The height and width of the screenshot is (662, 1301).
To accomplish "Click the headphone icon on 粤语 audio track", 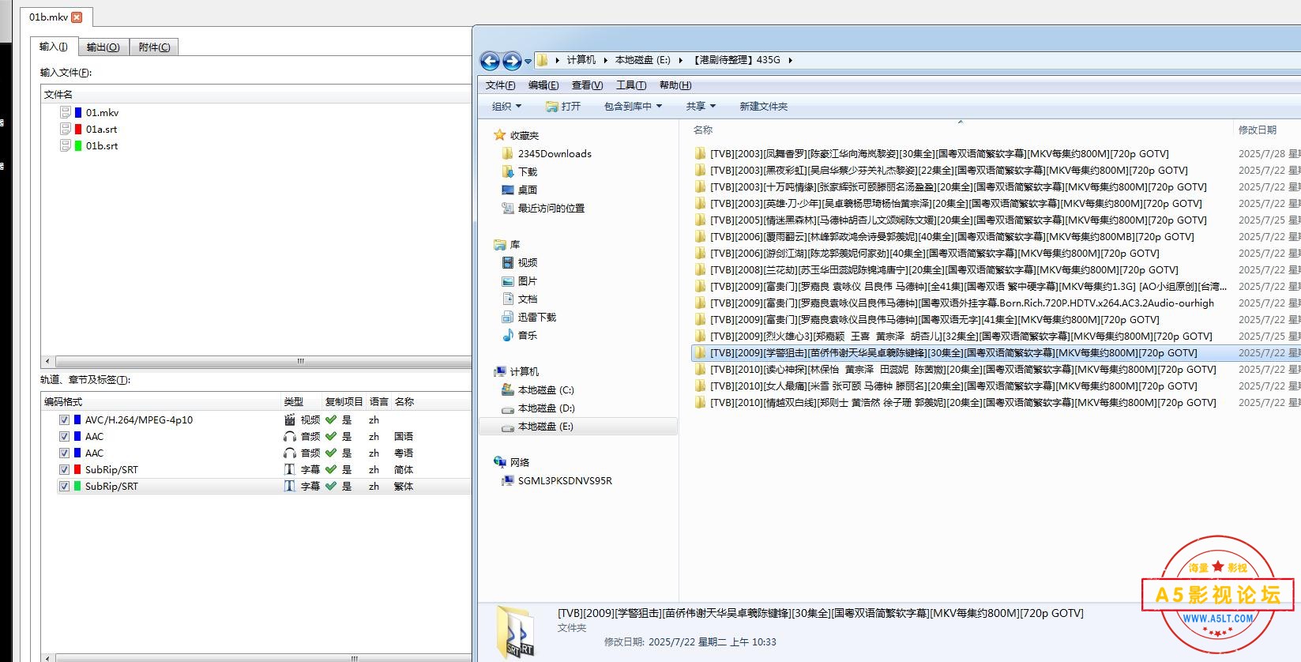I will pos(290,453).
